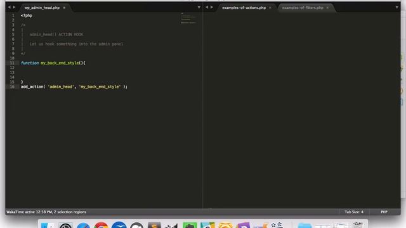This screenshot has height=228, width=406.
Task: Click the 'function' keyword on line 11
Action: pyautogui.click(x=30, y=63)
